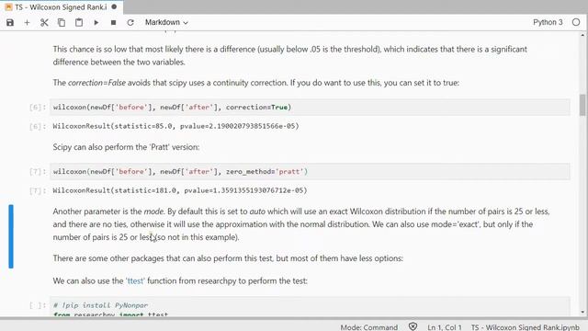
Task: Click the [7]: input prompt label
Action: click(38, 172)
